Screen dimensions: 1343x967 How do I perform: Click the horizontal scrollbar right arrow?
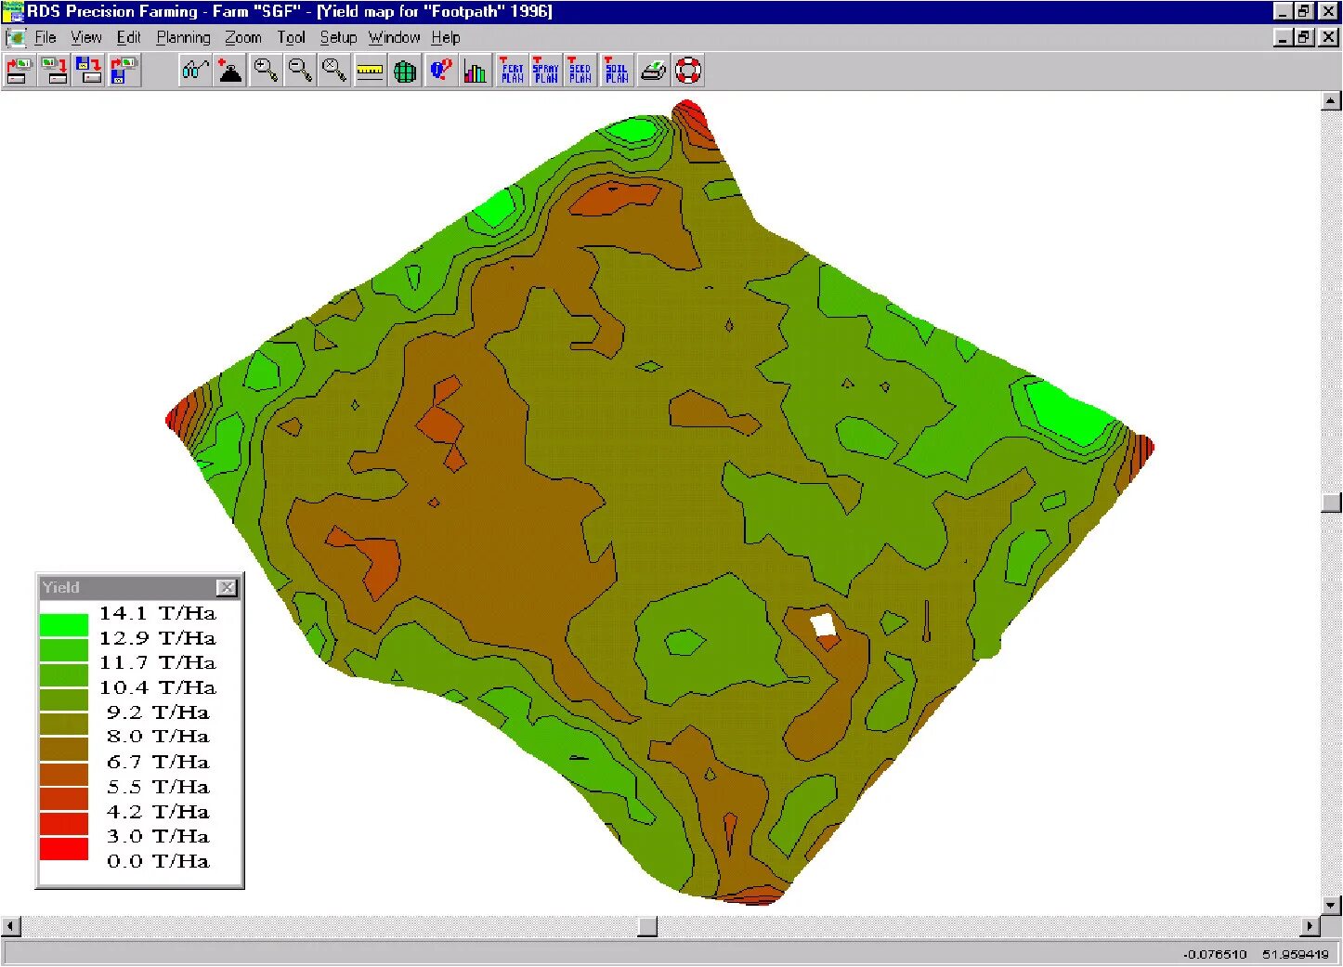pyautogui.click(x=1310, y=926)
